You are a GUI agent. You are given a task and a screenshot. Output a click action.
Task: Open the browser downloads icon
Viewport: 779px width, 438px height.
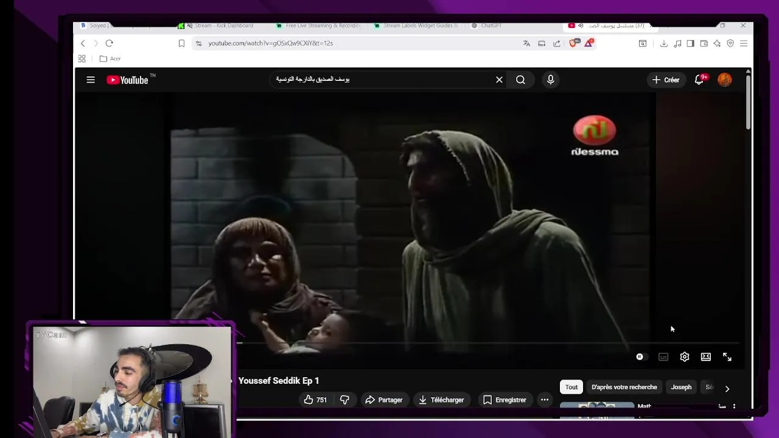click(x=663, y=43)
